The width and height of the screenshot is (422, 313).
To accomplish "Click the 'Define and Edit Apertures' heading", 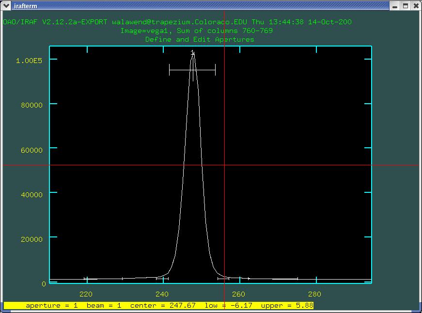I will coord(200,40).
